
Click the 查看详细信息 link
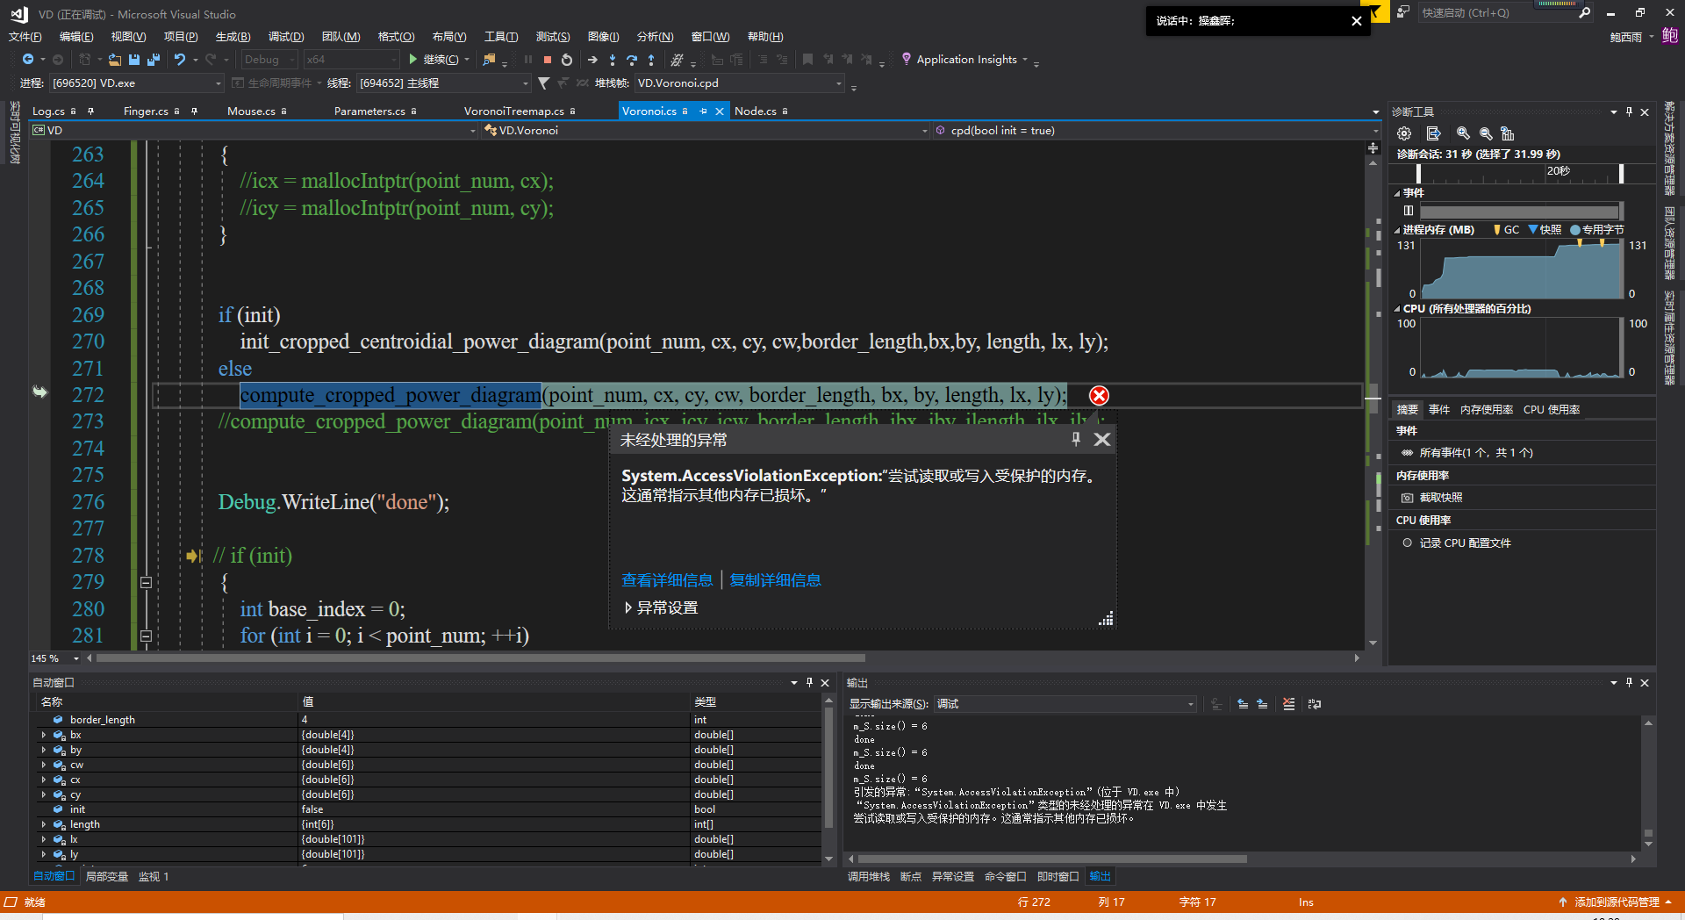pos(667,579)
